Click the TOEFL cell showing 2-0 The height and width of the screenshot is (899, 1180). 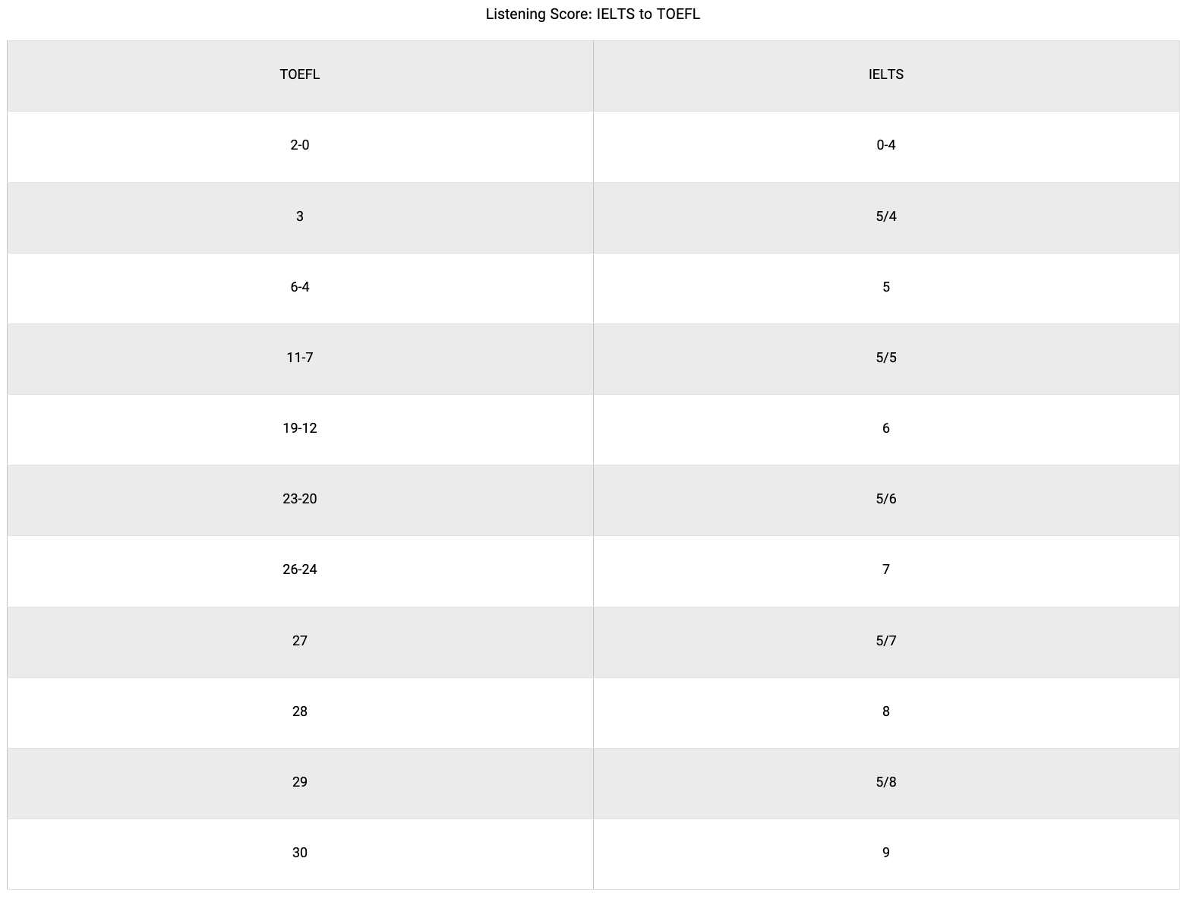pyautogui.click(x=300, y=145)
